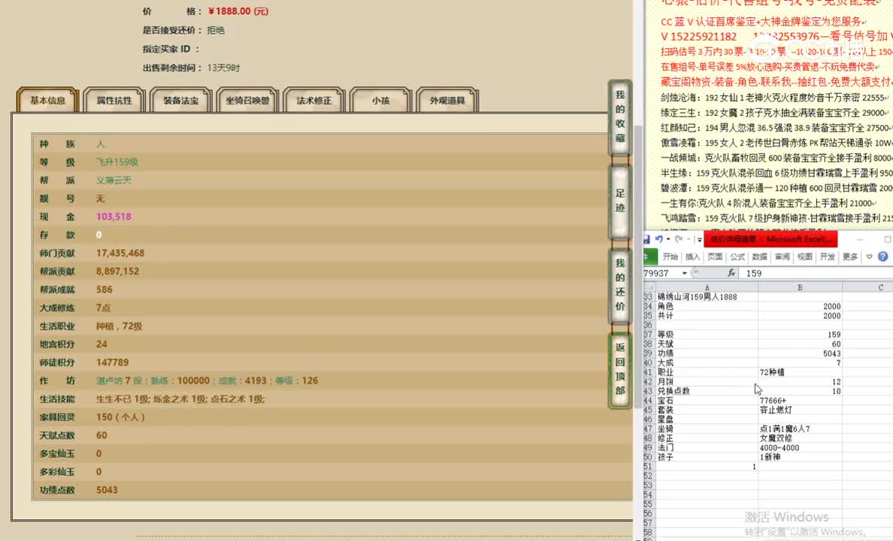
Task: Select the cell containing 1新神
Action: (800, 458)
